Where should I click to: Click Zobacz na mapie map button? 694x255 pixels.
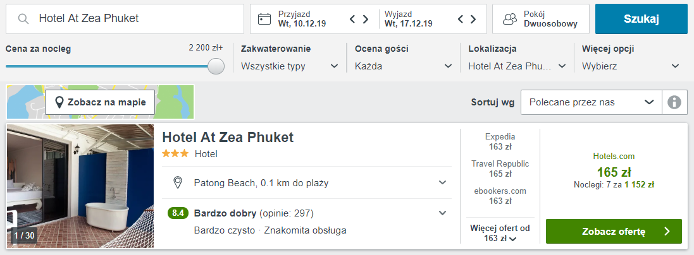pos(100,102)
